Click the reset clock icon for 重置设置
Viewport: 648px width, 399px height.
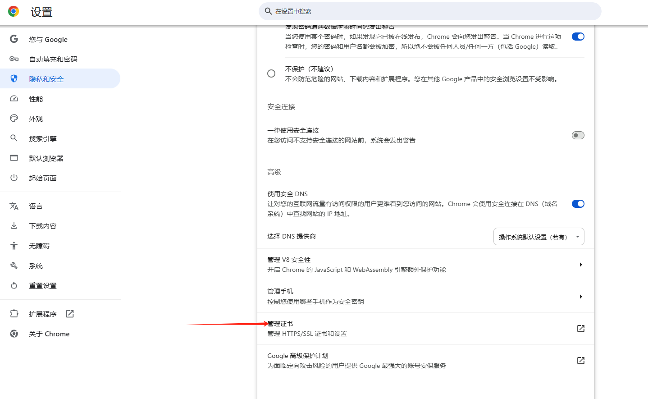click(x=14, y=285)
